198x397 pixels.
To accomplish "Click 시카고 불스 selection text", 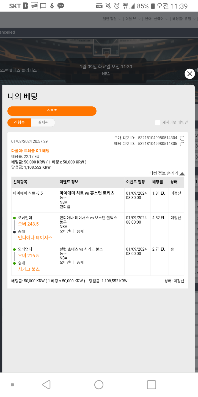I will (x=29, y=269).
